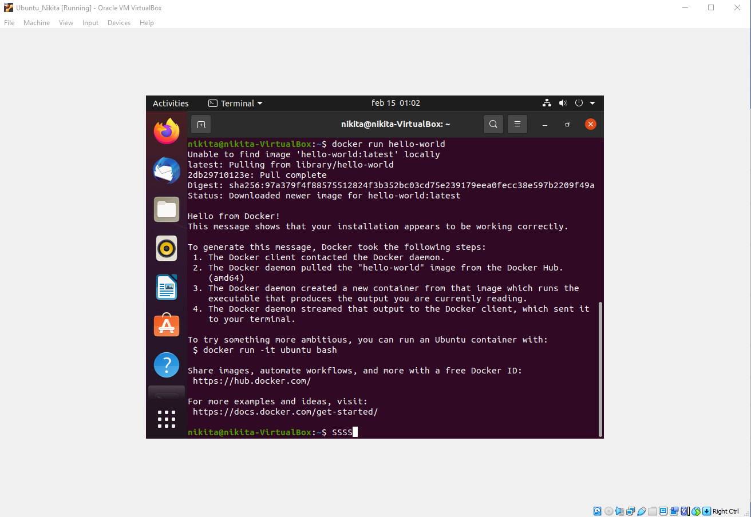Click the terminal vertical scrollbar
Screen dimensions: 751x517
tap(600, 369)
